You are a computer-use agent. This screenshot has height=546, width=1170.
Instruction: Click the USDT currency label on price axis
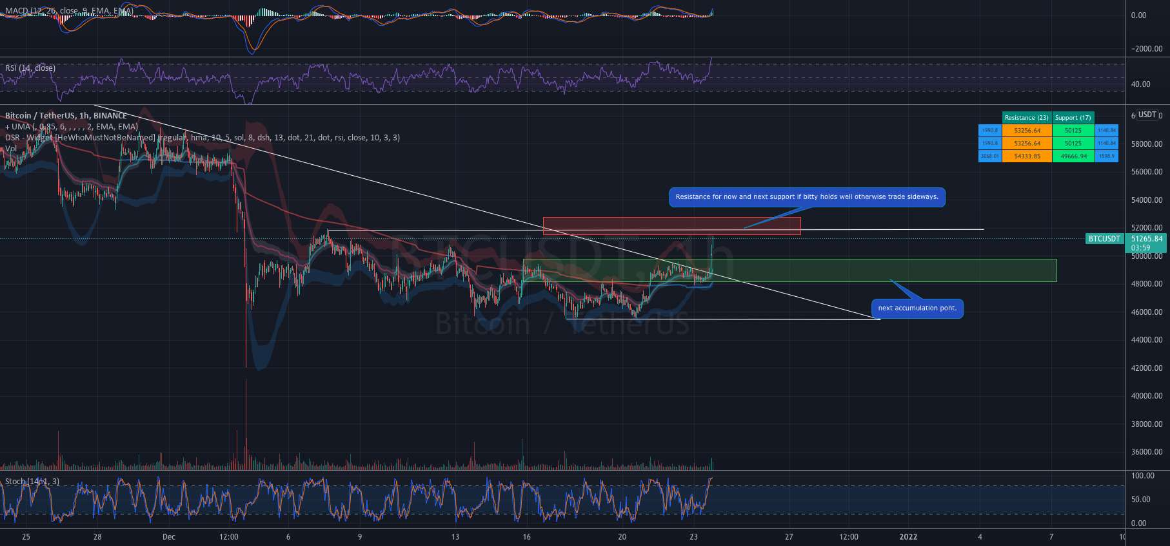click(x=1147, y=115)
